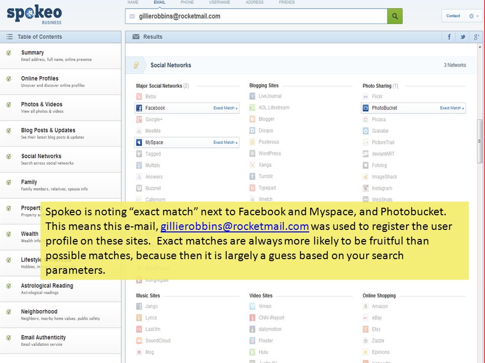Screen dimensions: 485x363
Task: Open Family section in sidebar
Action: click(x=61, y=186)
